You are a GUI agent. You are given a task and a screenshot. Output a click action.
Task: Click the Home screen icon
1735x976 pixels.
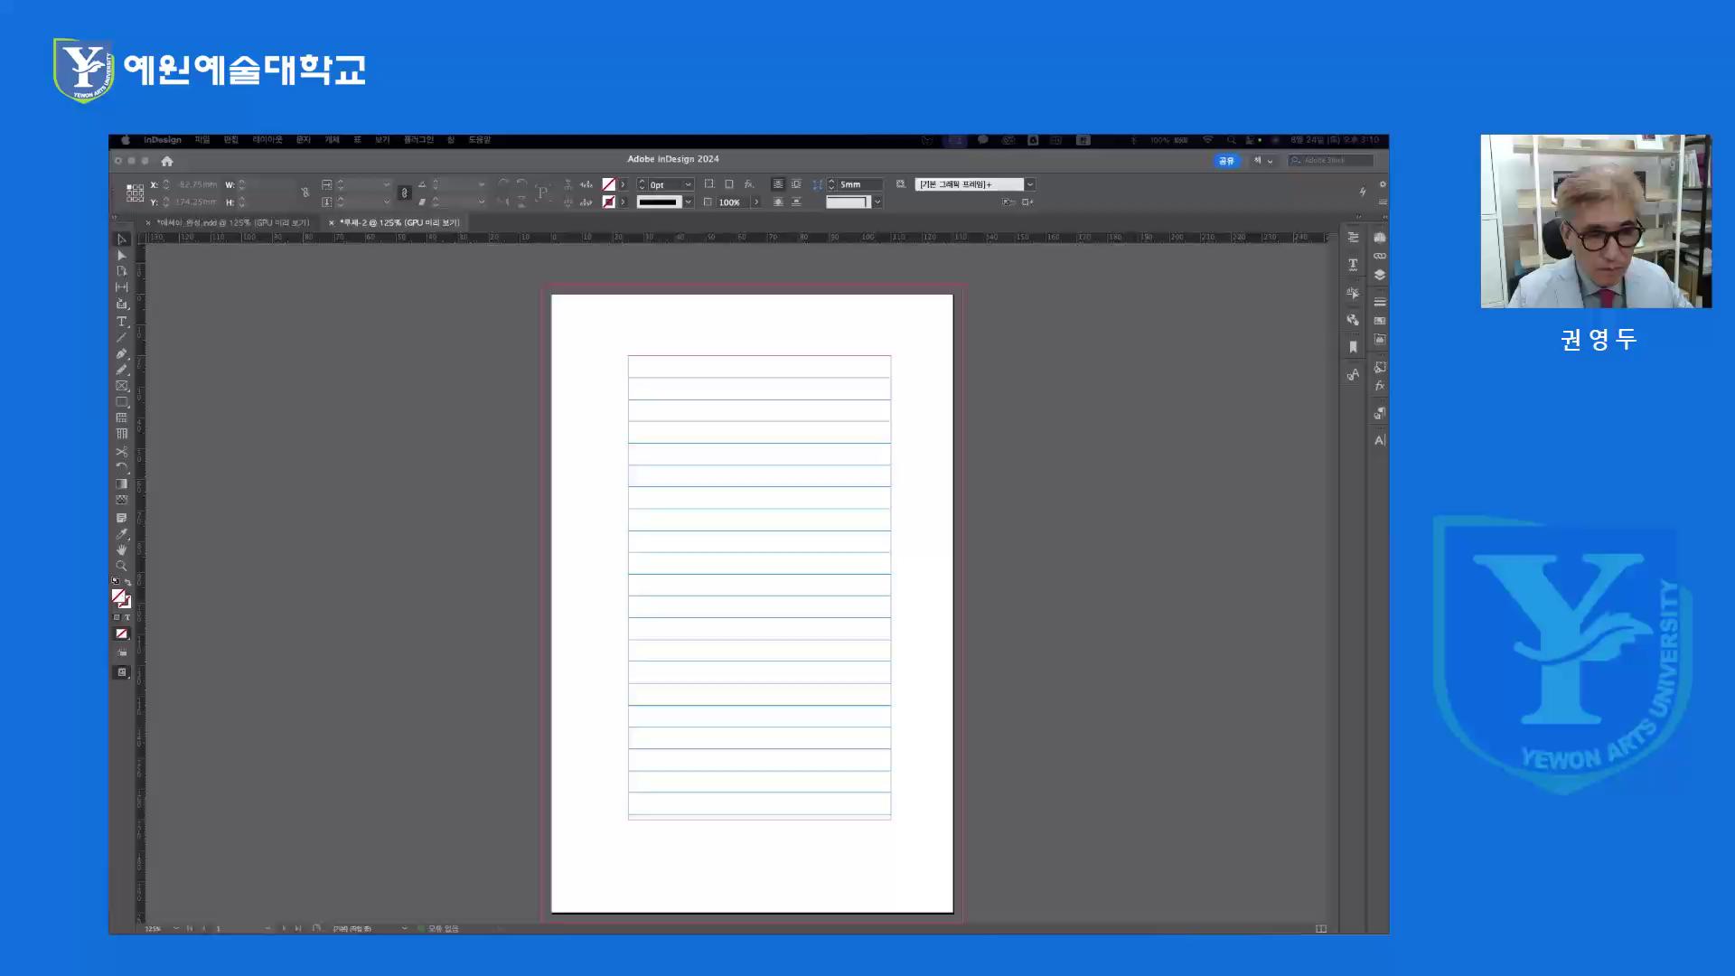167,161
